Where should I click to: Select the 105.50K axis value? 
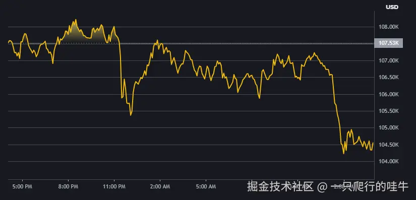[x=388, y=111]
